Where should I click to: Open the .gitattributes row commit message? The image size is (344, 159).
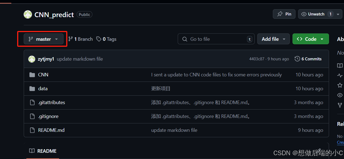point(201,102)
